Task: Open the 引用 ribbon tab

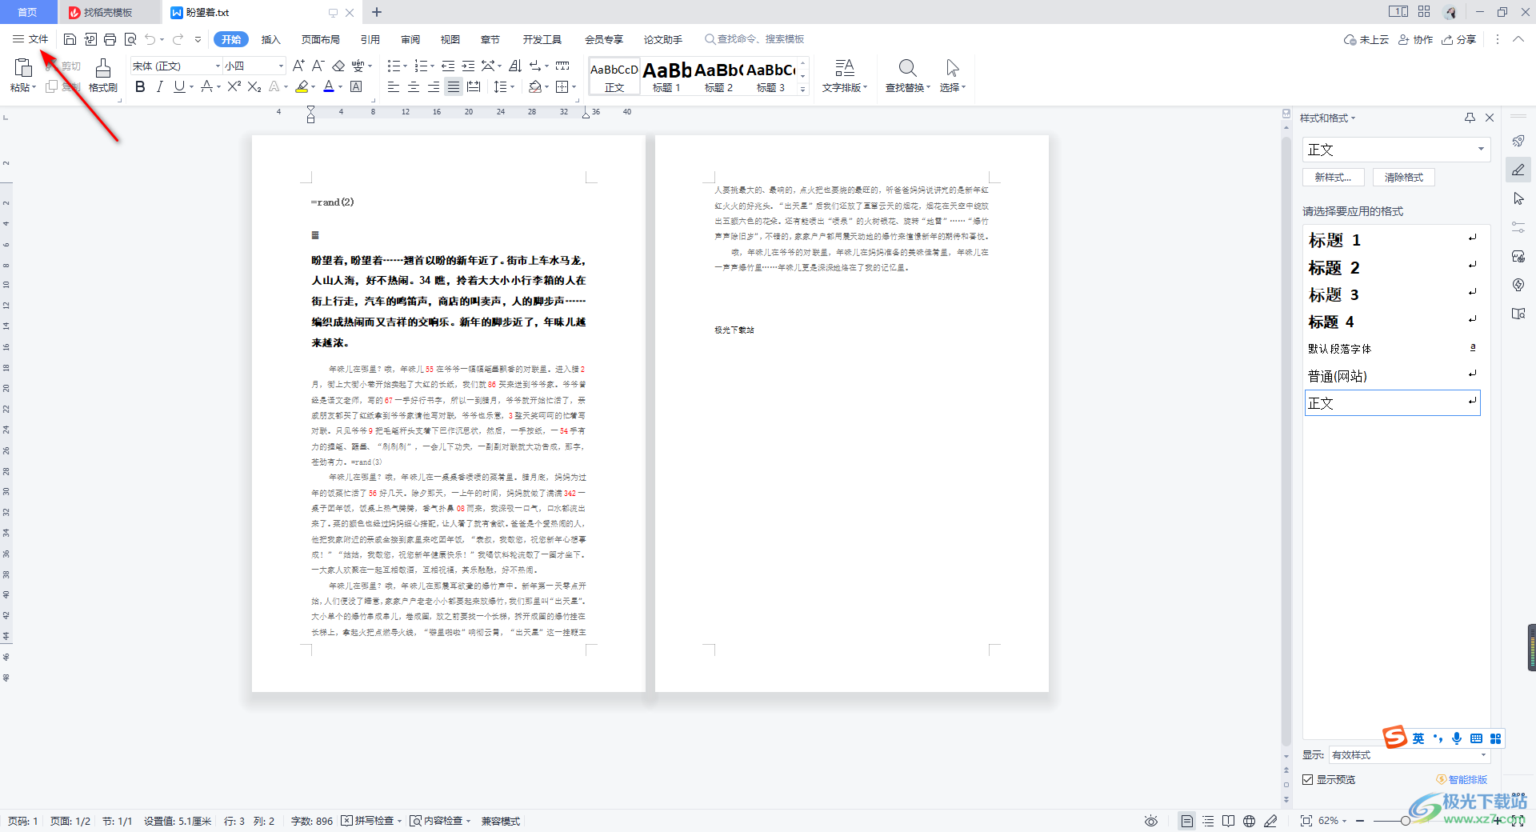Action: click(x=370, y=39)
